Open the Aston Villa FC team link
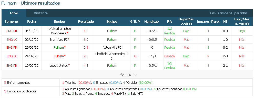The width and height of the screenshot is (255, 98). (112, 47)
